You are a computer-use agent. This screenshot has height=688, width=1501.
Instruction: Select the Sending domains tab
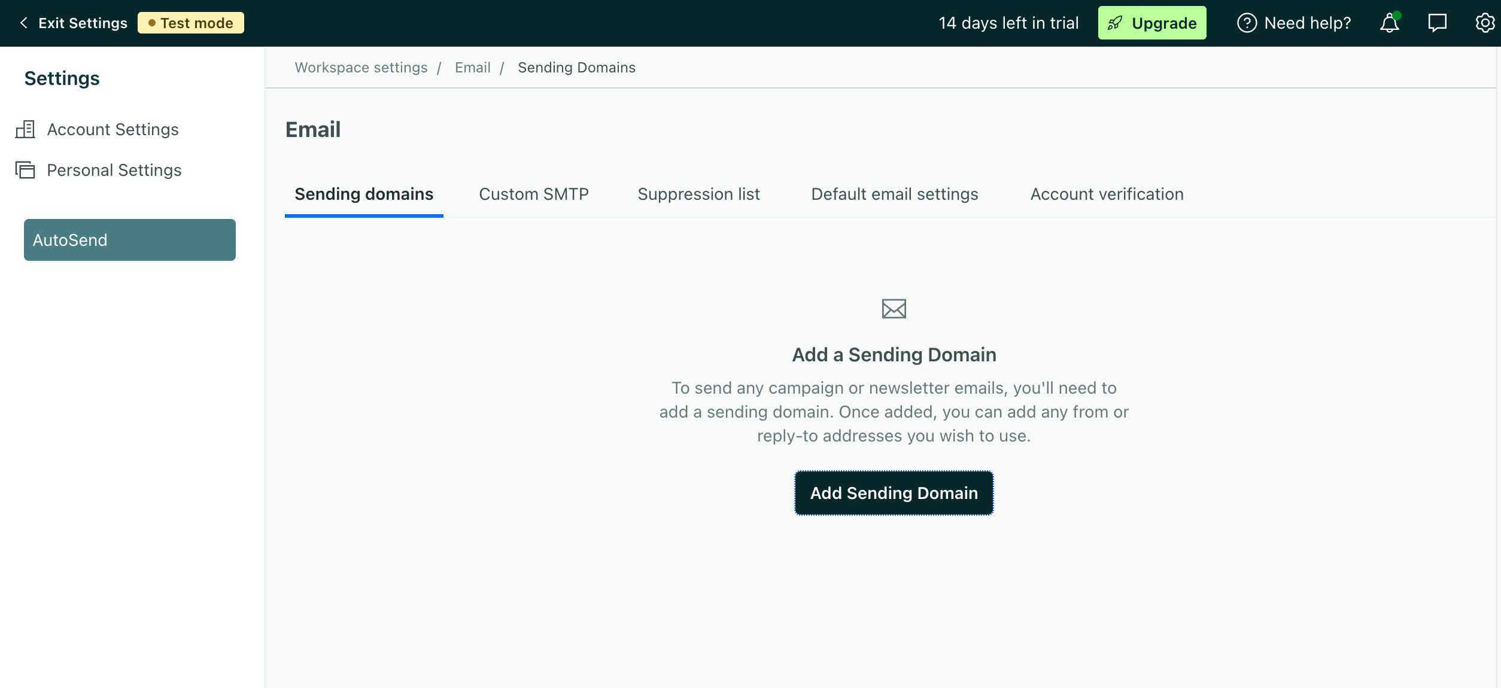pyautogui.click(x=364, y=194)
